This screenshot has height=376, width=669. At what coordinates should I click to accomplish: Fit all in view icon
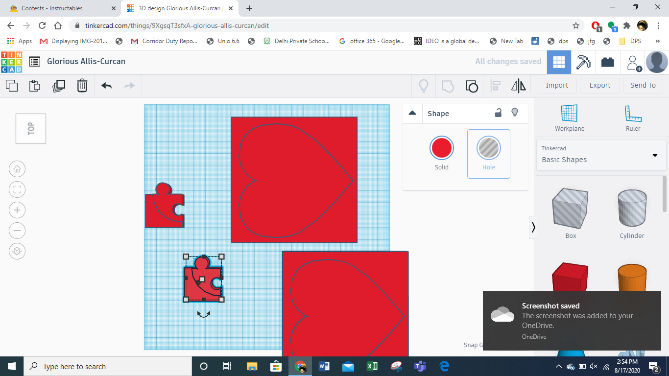17,190
